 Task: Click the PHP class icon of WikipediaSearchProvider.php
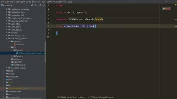[17, 53]
